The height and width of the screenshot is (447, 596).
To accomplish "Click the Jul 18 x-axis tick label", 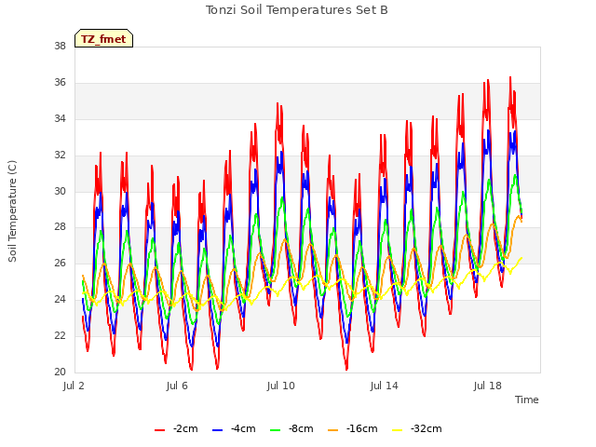I will coord(488,386).
